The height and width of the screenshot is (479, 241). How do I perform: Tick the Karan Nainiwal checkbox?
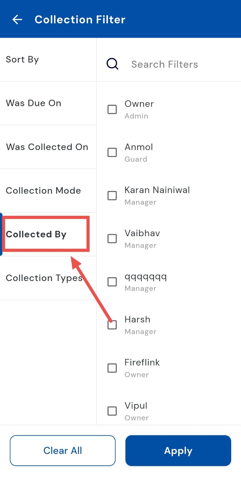(x=112, y=195)
